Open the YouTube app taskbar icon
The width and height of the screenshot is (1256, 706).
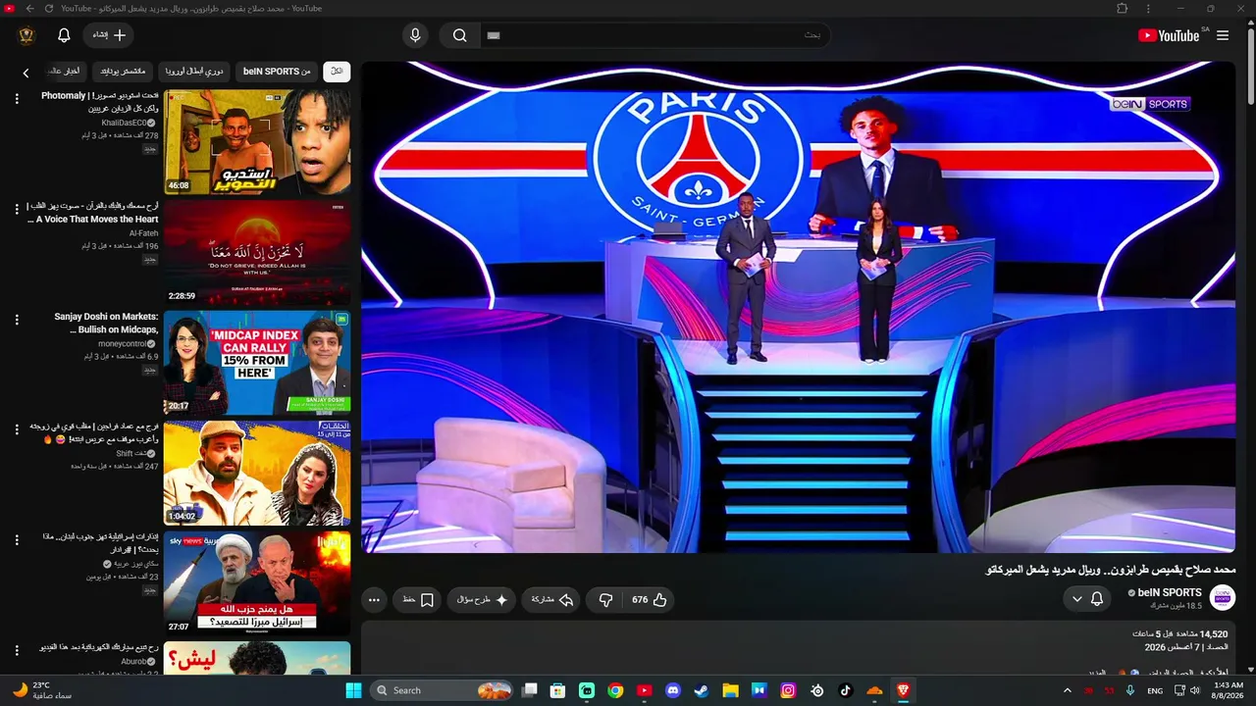pos(644,690)
